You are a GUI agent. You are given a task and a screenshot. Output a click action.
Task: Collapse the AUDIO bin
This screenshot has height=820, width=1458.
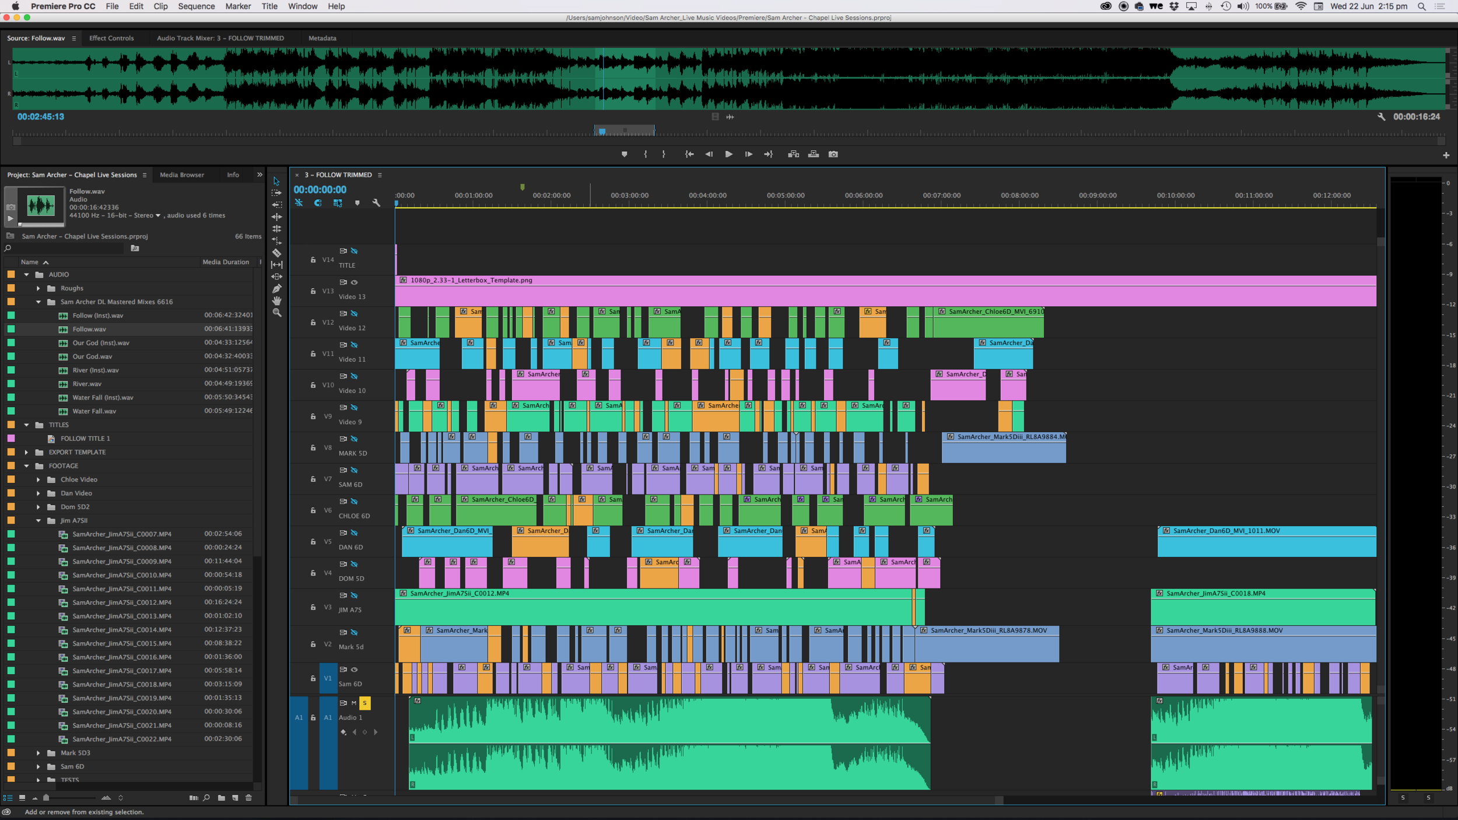click(26, 275)
